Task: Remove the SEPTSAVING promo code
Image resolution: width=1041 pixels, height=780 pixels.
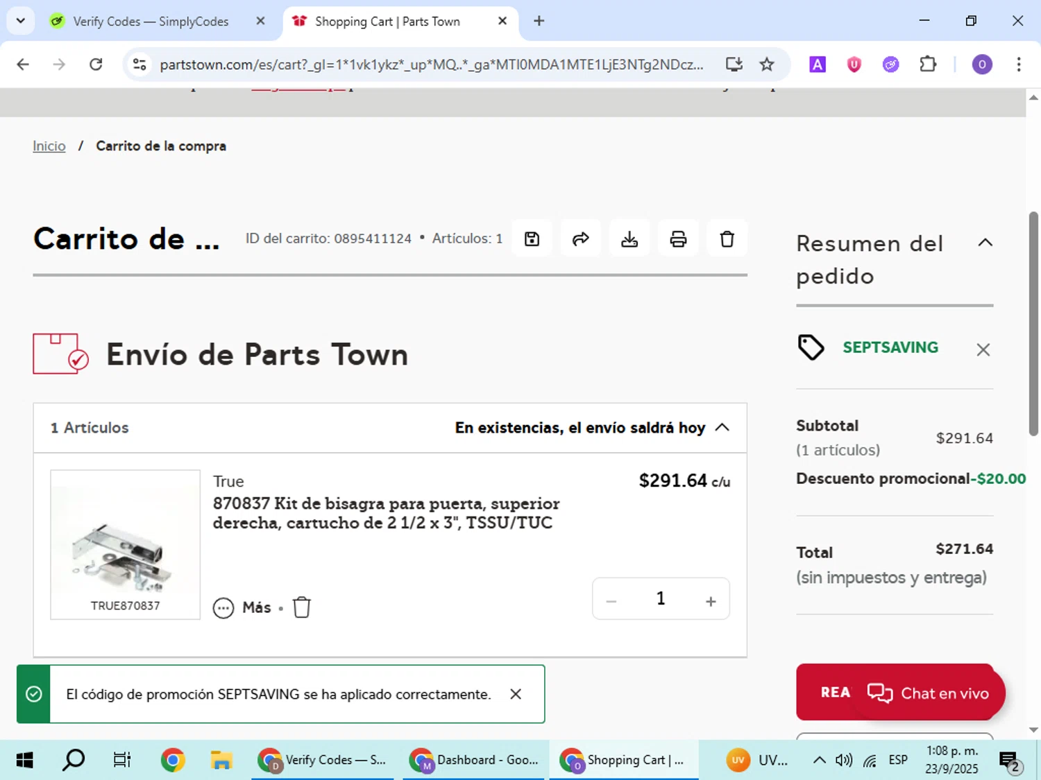Action: click(983, 349)
